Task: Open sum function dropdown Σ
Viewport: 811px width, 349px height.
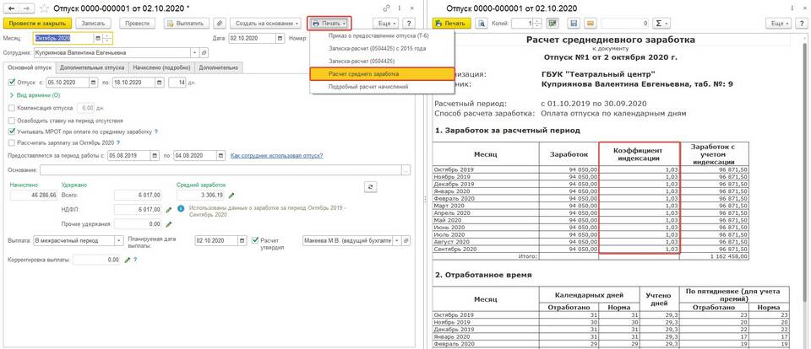Action: (x=661, y=24)
